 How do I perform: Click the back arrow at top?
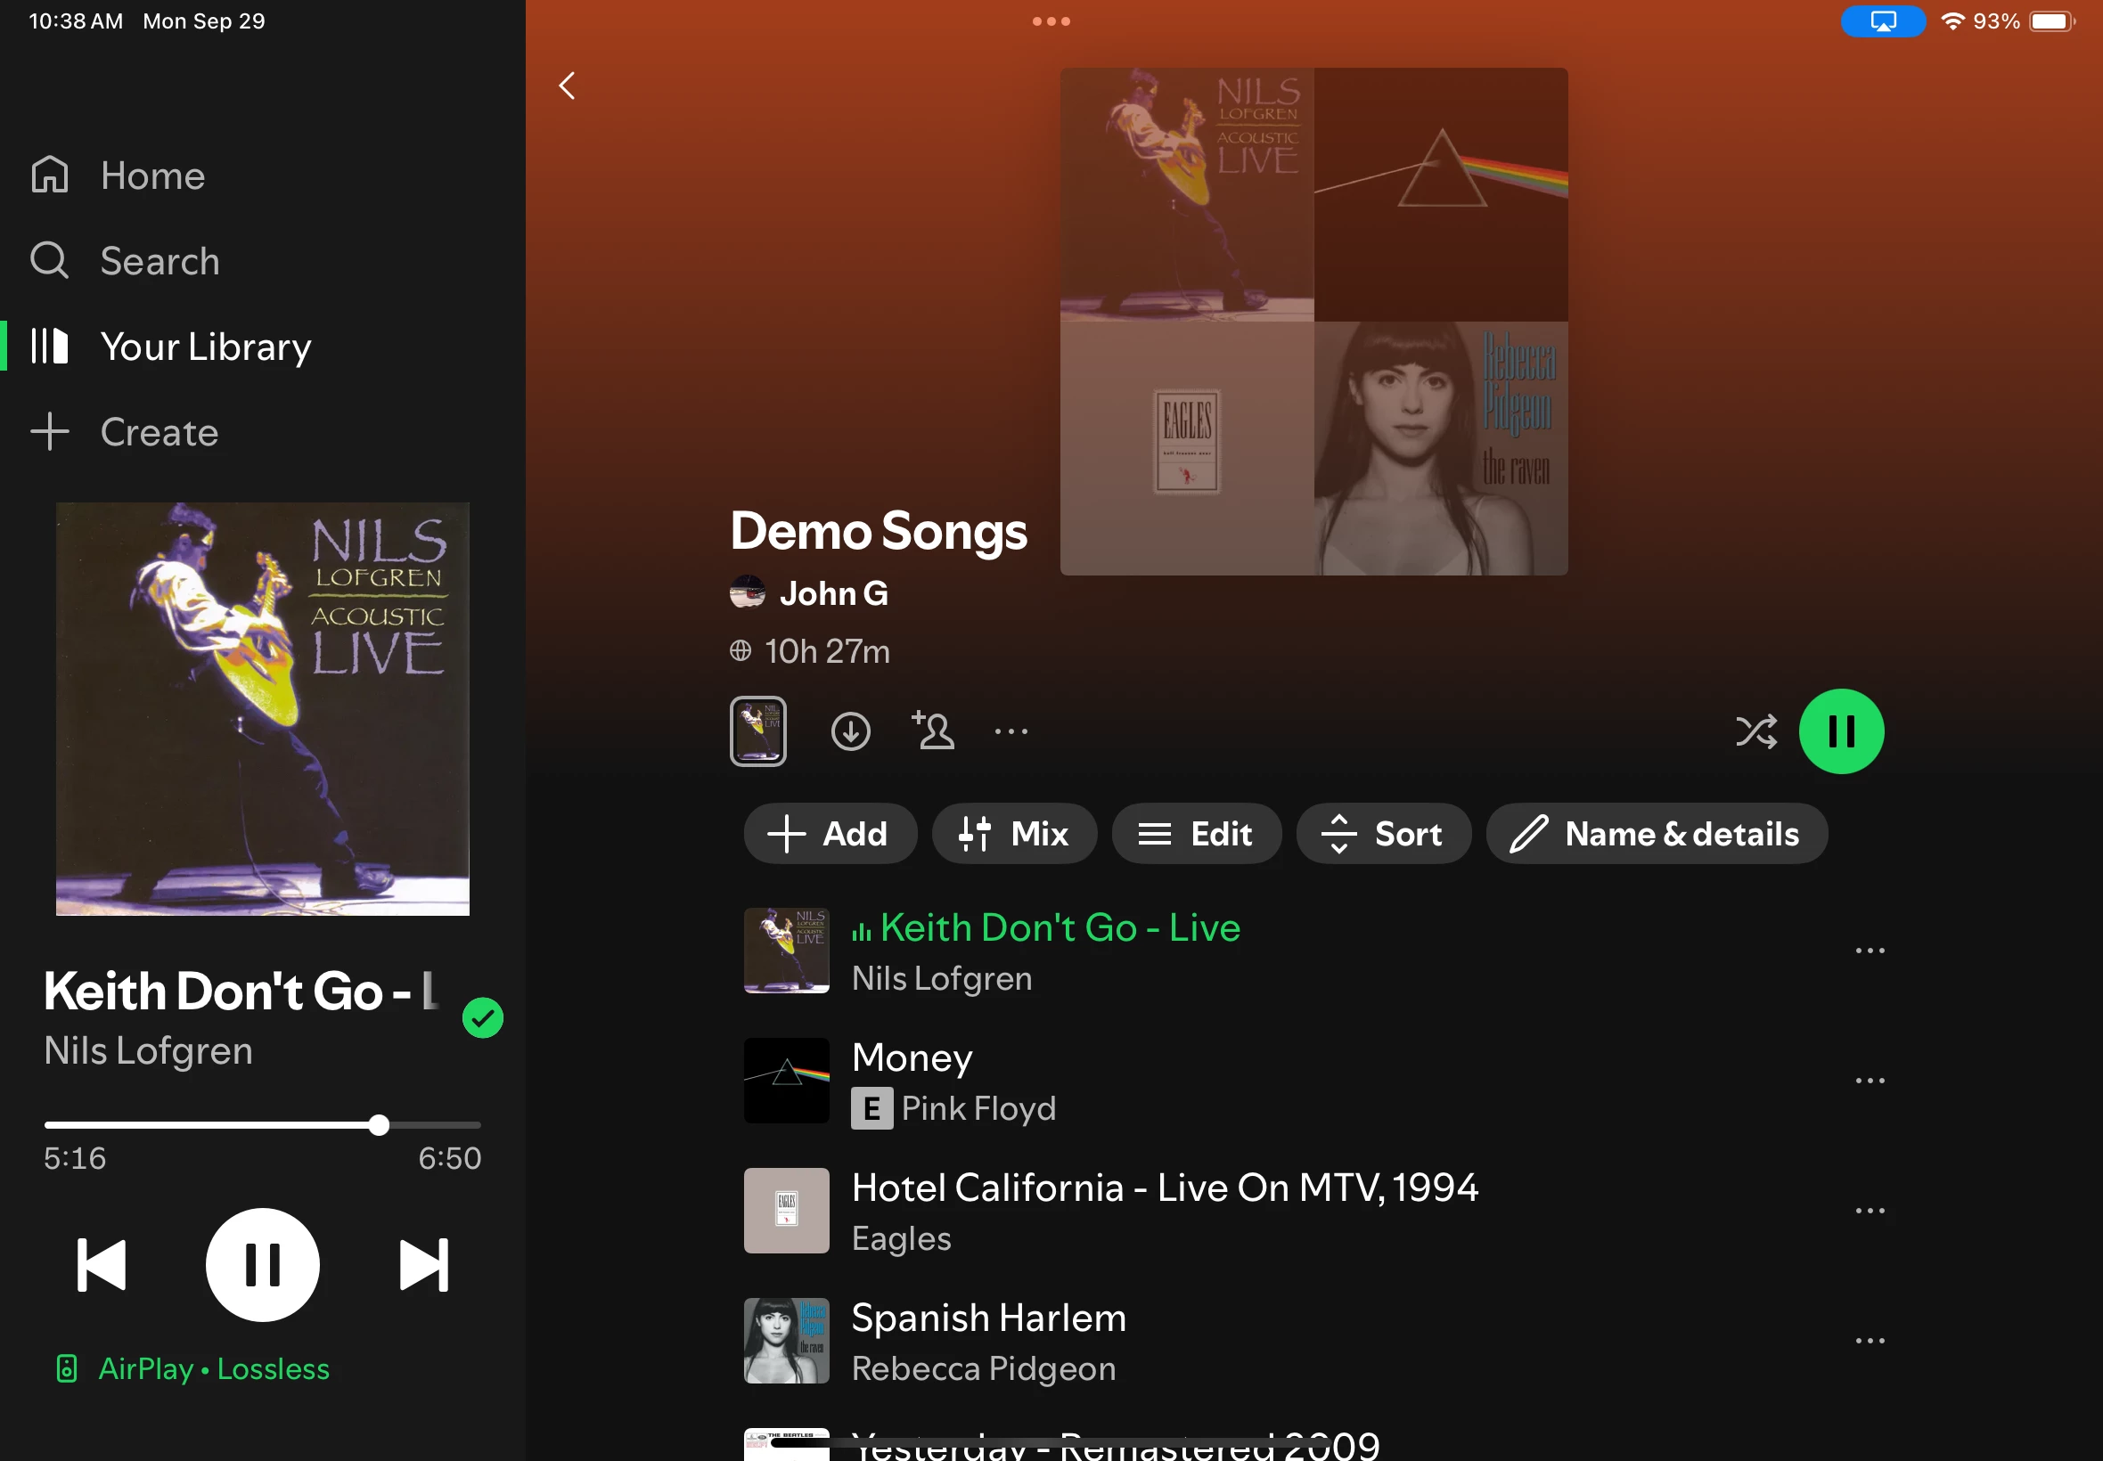tap(568, 86)
